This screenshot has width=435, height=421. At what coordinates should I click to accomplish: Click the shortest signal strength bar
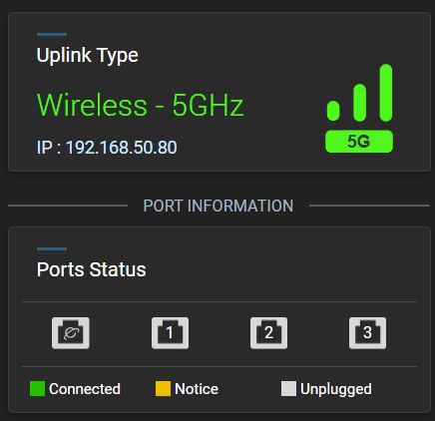pyautogui.click(x=333, y=111)
